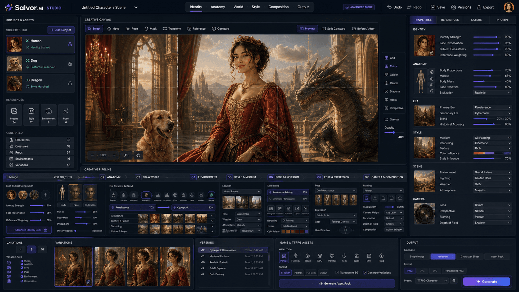Choose the Monster asset type

[x=332, y=258]
